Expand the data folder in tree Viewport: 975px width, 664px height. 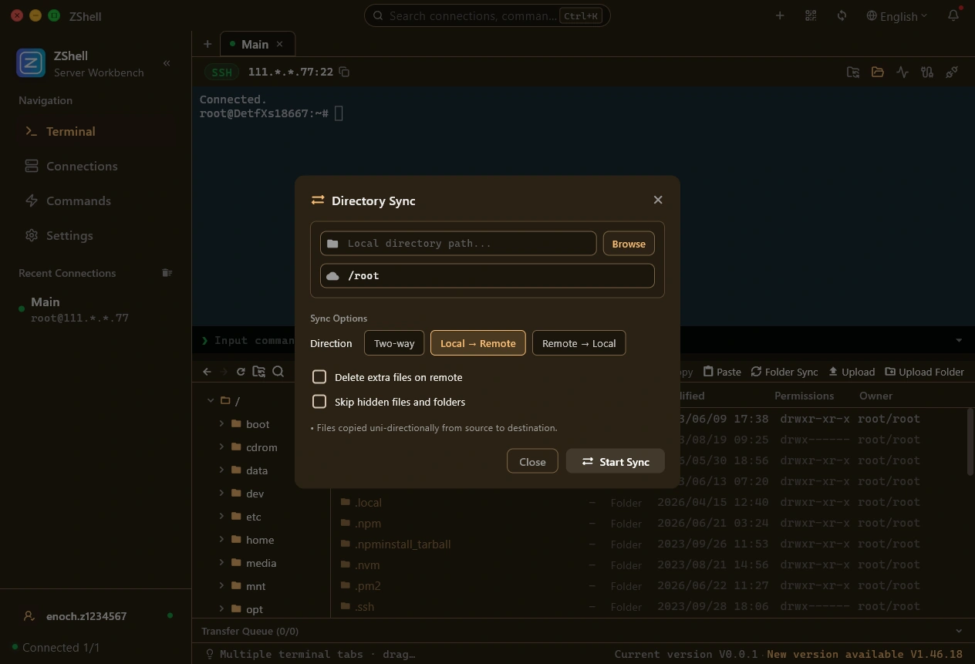[x=221, y=470]
